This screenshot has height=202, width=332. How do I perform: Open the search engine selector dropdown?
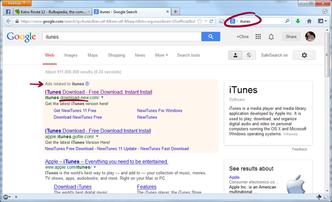[234, 22]
